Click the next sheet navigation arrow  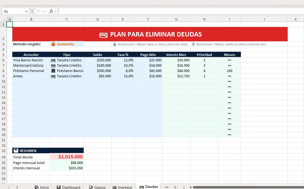click(17, 187)
